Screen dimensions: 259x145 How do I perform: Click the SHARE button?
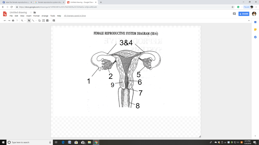coord(244,14)
